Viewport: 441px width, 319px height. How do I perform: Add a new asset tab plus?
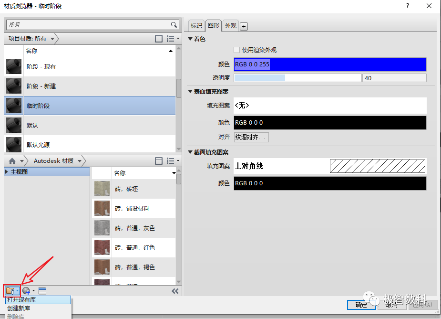pos(244,26)
